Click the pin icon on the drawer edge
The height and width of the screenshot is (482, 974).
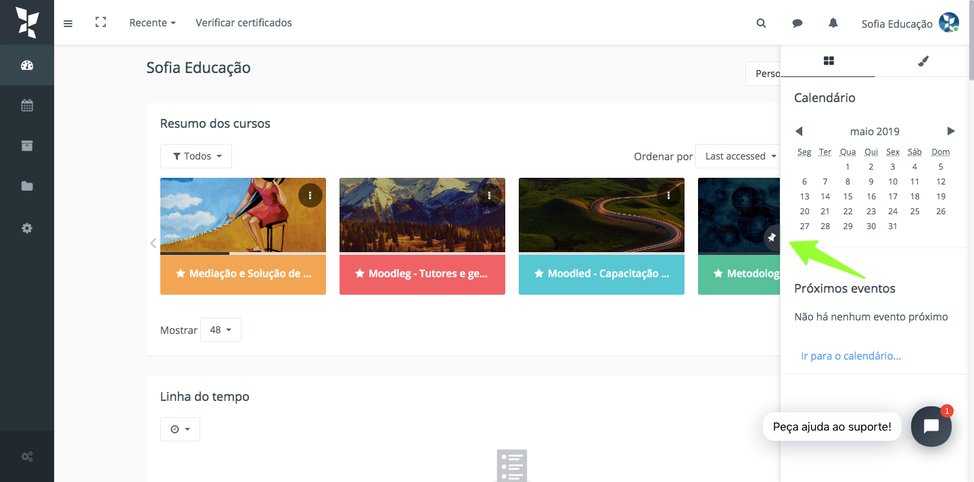pos(772,238)
